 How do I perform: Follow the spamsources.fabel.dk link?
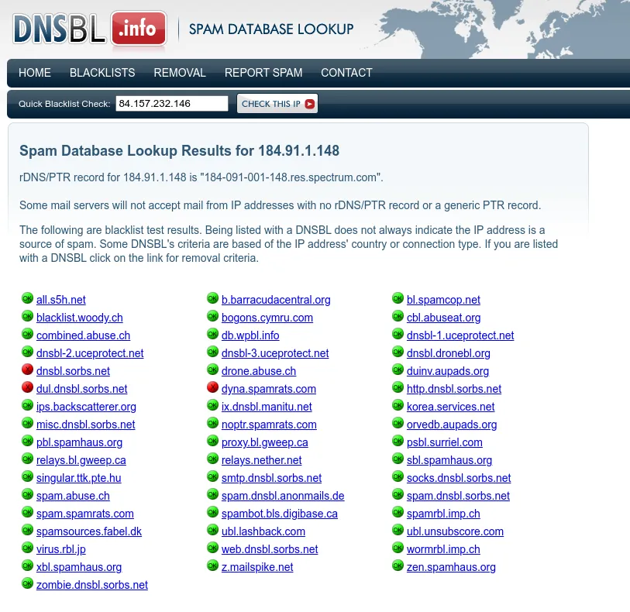click(89, 531)
